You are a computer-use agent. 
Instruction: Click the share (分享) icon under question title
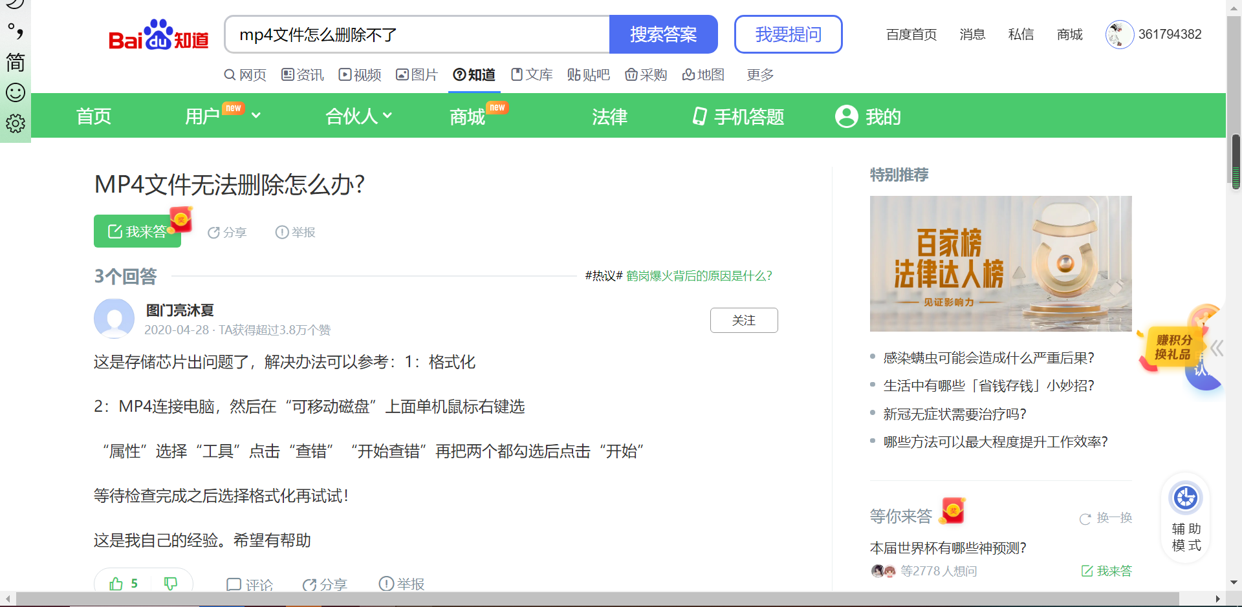[214, 233]
